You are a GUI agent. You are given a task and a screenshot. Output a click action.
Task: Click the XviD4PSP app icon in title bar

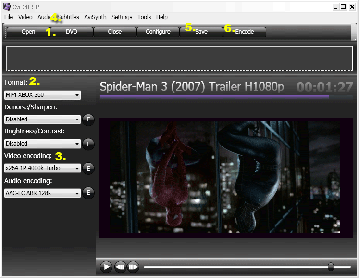click(x=7, y=7)
